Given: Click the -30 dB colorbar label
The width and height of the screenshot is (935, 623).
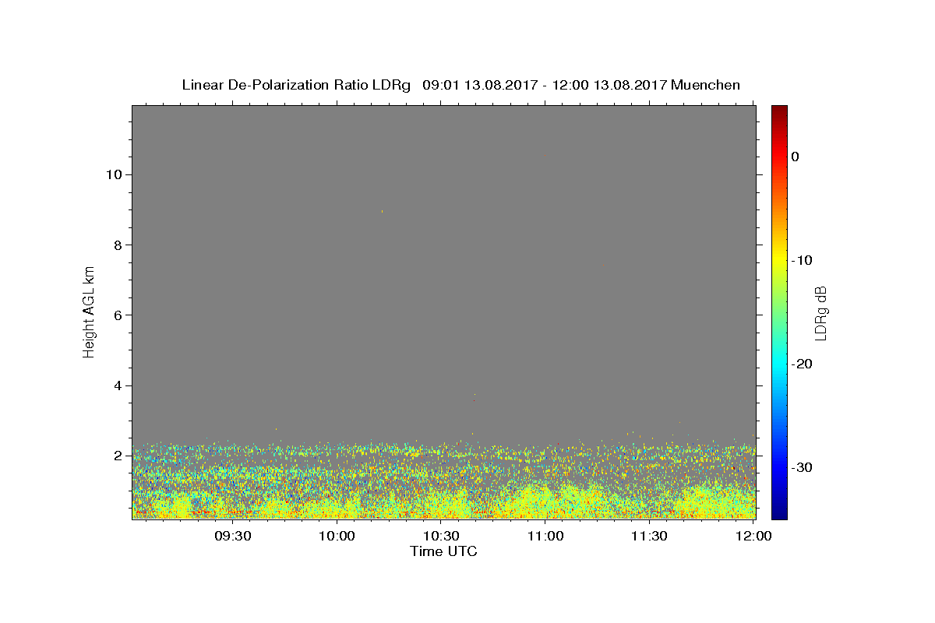Looking at the screenshot, I should coord(802,467).
